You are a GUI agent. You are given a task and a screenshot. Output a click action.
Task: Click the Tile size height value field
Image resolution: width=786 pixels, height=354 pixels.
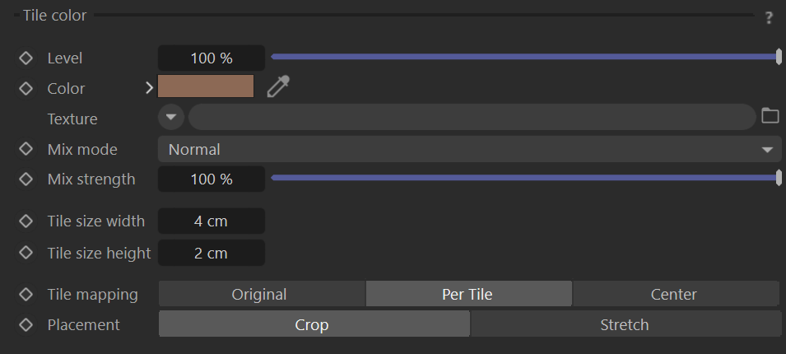[211, 254]
